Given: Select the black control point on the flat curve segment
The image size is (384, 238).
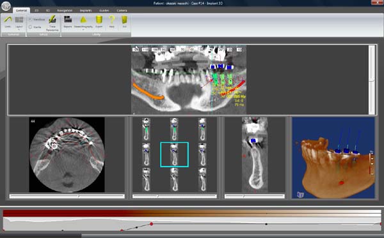Looking at the screenshot, I should tap(266, 224).
